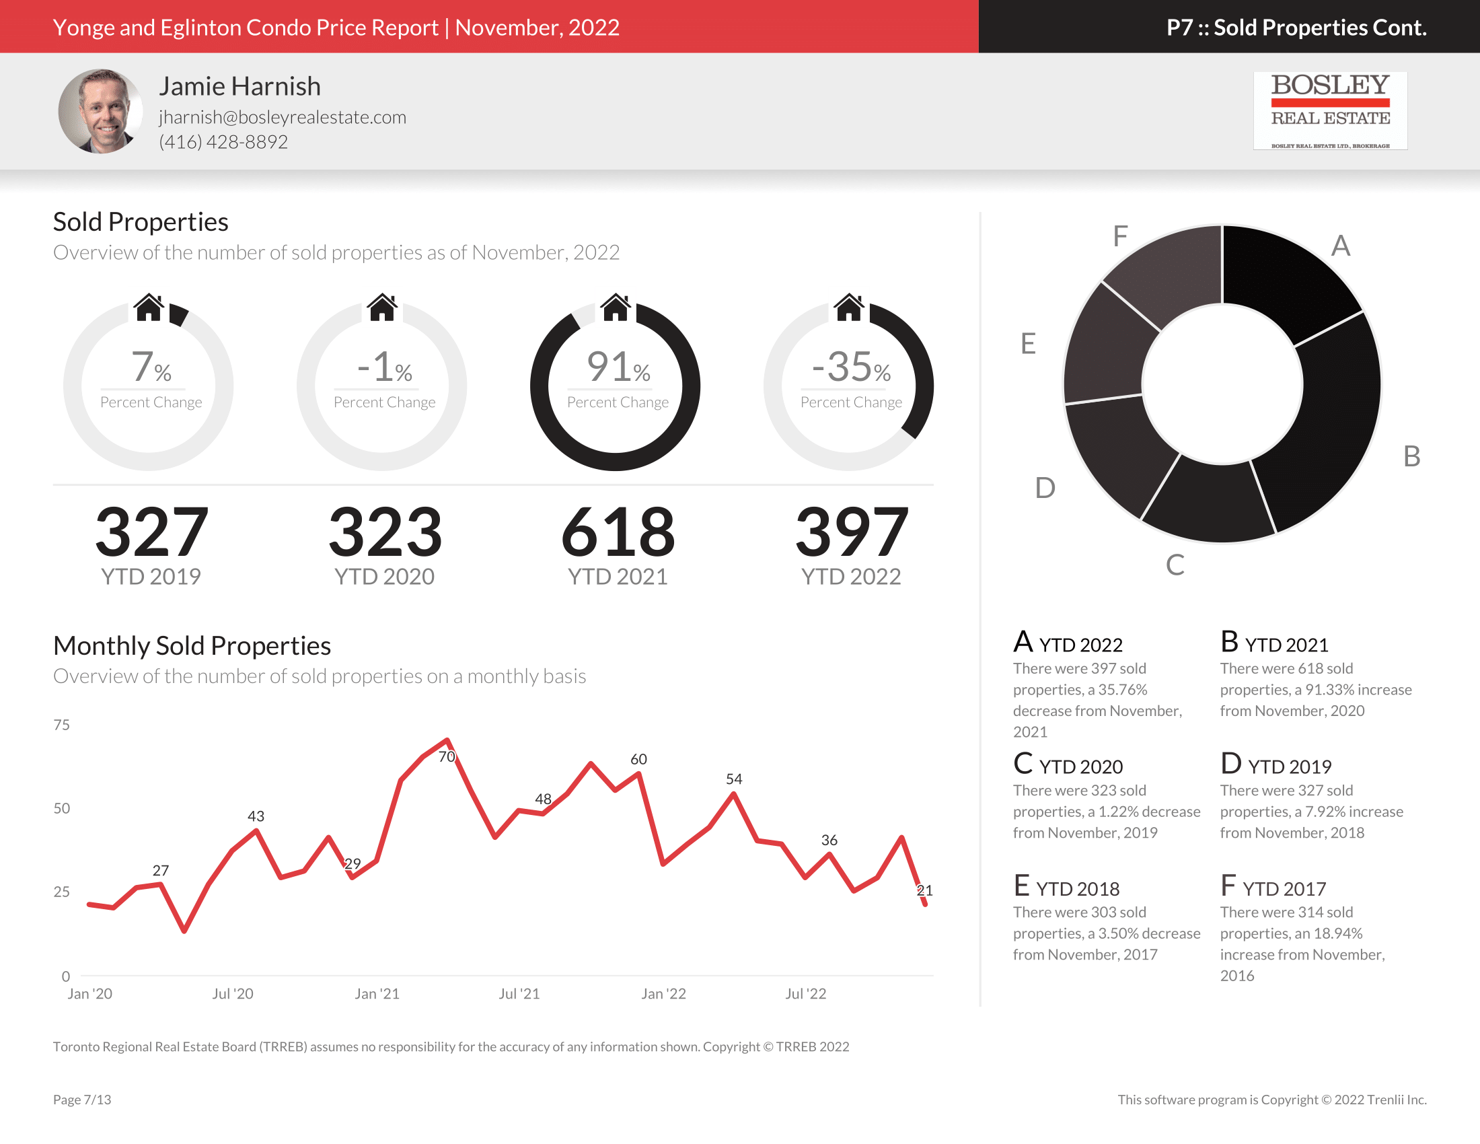
Task: Click the Monthly Sold Properties heading
Action: 192,645
